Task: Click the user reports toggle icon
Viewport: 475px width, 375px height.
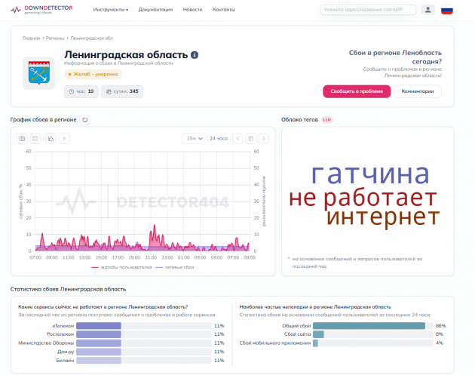Action: coord(64,139)
